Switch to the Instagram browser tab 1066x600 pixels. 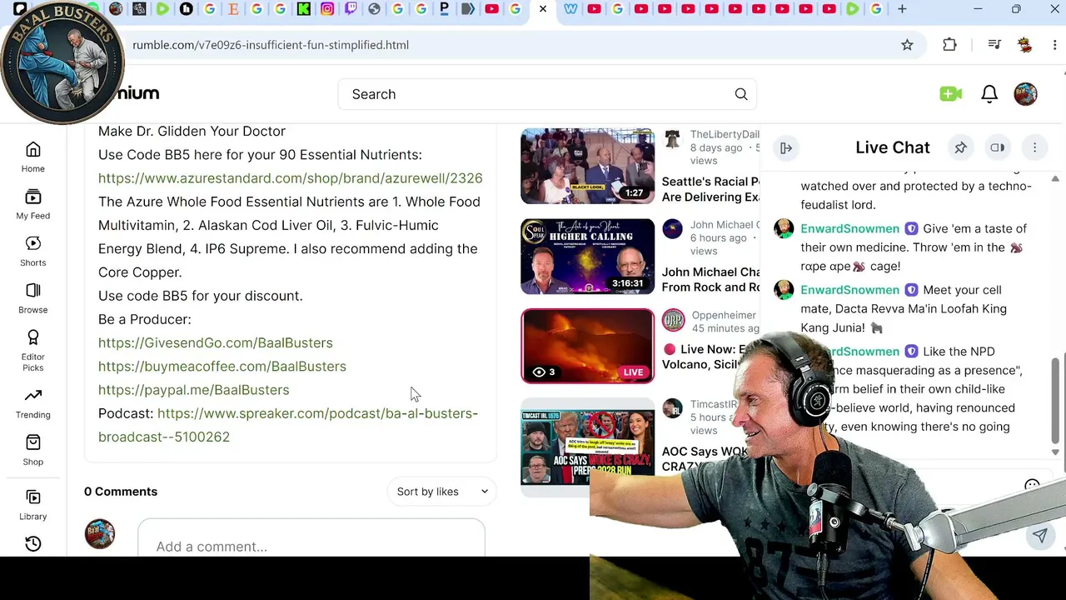pos(327,9)
